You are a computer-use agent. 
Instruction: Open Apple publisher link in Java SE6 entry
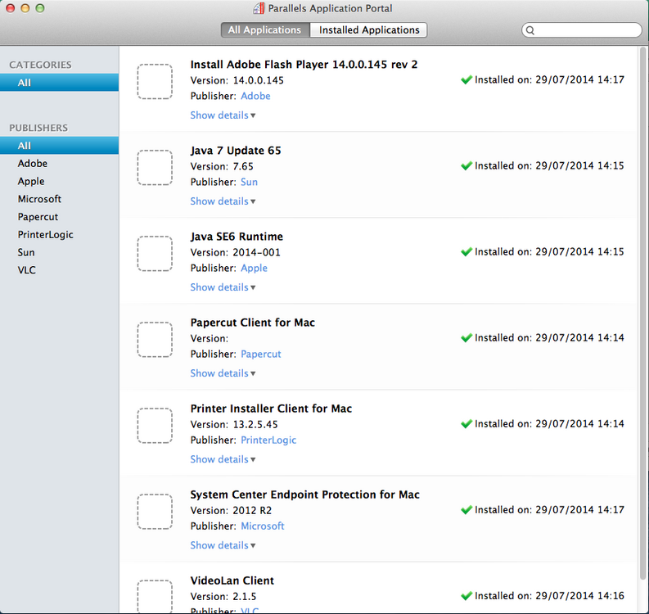coord(255,269)
